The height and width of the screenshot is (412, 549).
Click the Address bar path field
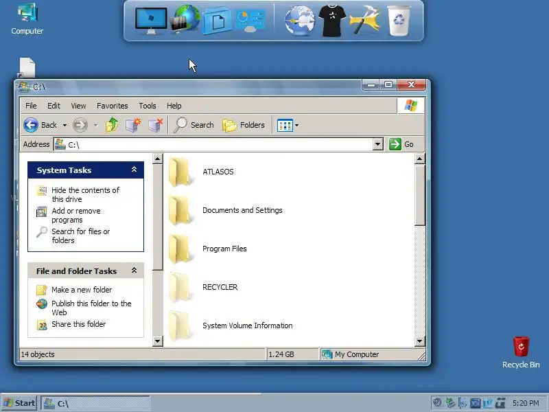coord(220,144)
